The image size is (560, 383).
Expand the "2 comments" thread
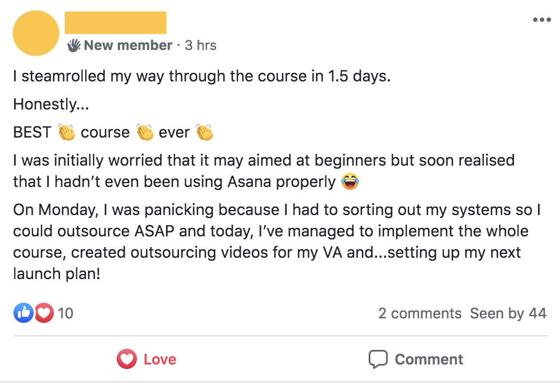click(420, 313)
